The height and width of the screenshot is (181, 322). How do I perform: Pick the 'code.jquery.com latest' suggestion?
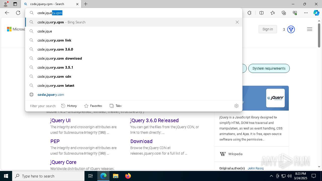click(x=134, y=85)
